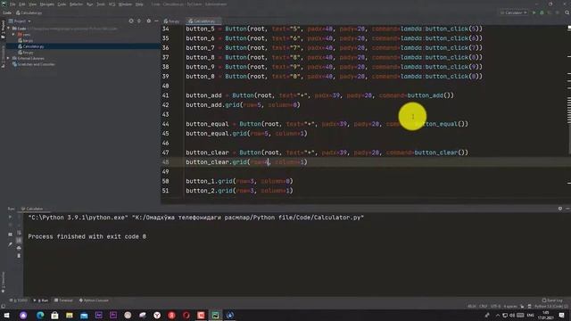Open the Run tool window button
Viewport: 571px width, 321px height.
coord(41,300)
